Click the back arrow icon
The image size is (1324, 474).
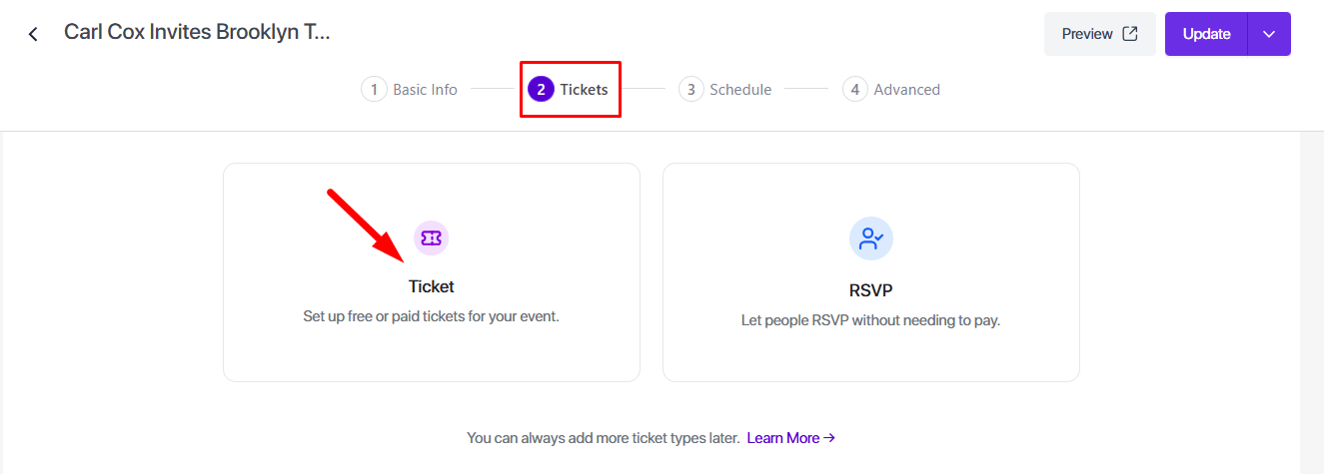[x=33, y=34]
